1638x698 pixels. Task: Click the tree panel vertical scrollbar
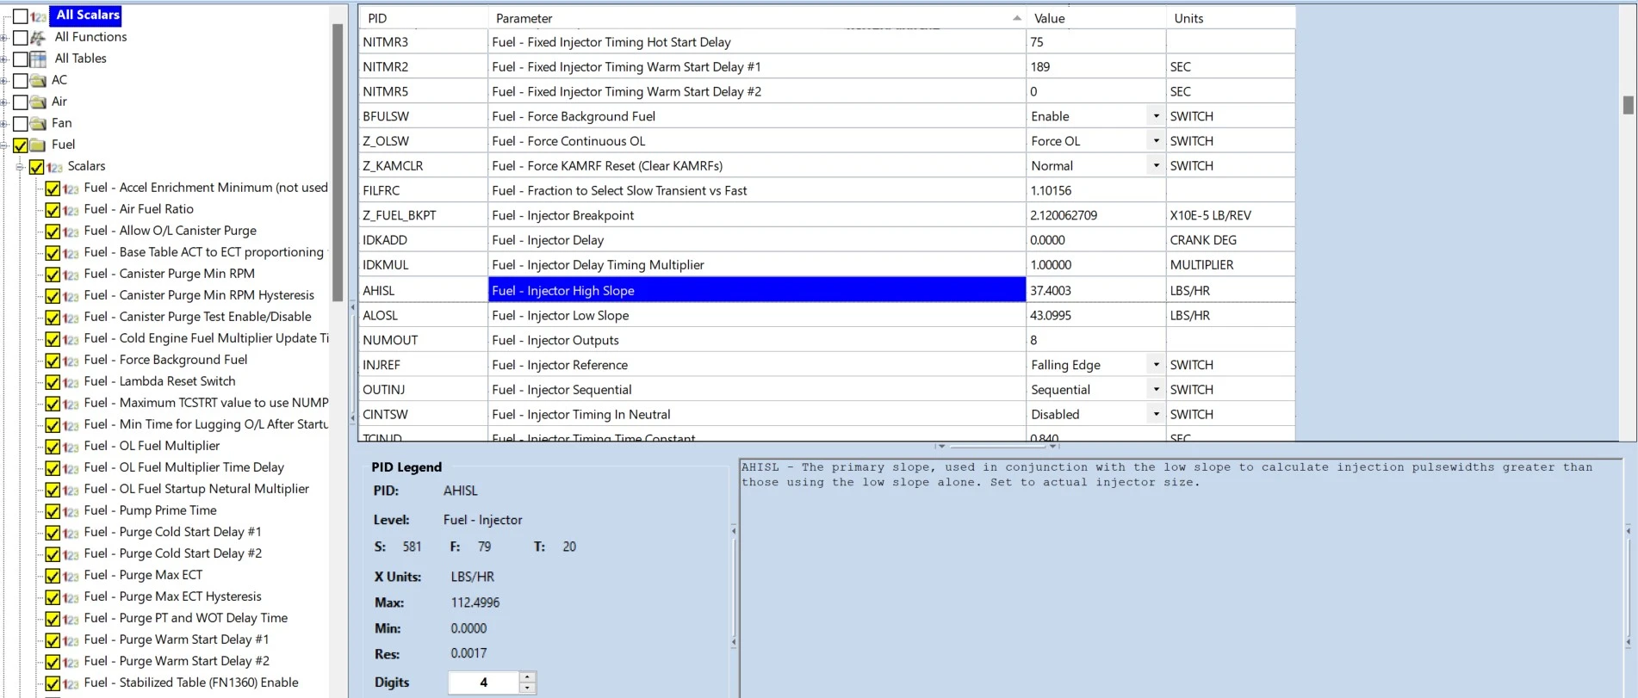point(338,162)
